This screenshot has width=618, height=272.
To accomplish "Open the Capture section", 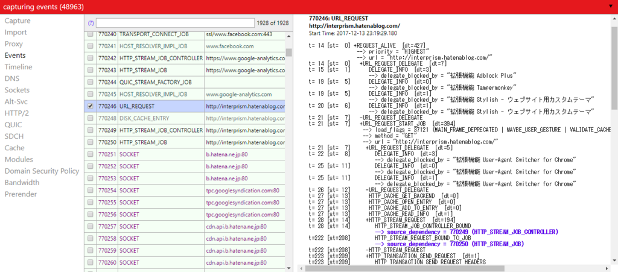I will point(18,21).
